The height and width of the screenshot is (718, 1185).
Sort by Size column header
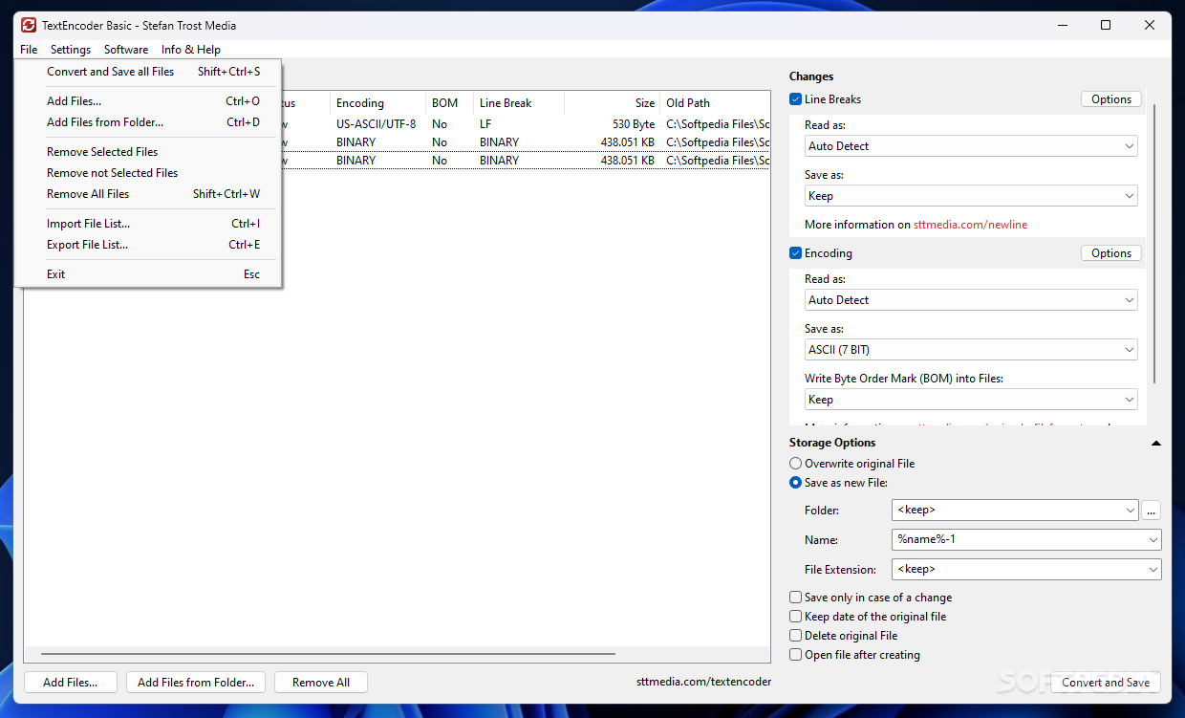pos(612,103)
